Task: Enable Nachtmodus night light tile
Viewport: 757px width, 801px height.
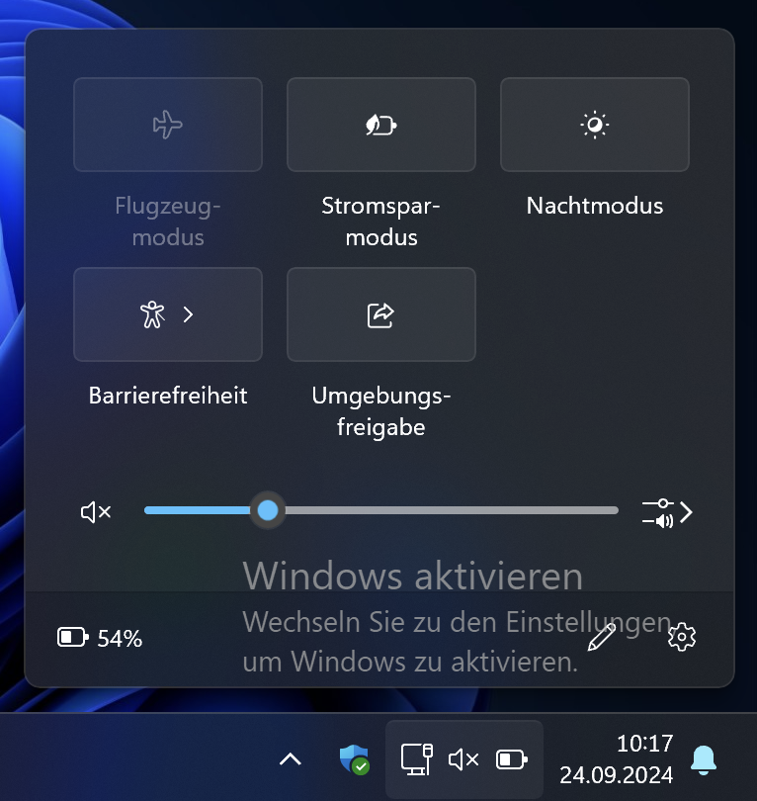Action: (595, 125)
